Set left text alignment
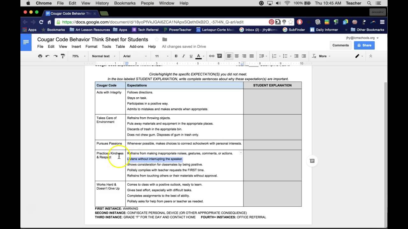The height and width of the screenshot is (229, 408). (x=229, y=56)
